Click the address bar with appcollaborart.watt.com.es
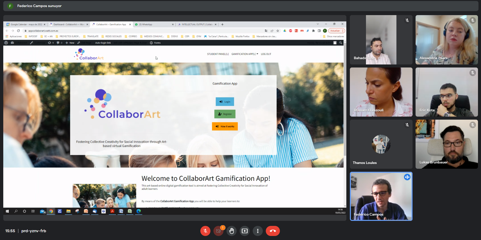Image resolution: width=481 pixels, height=240 pixels. point(143,31)
